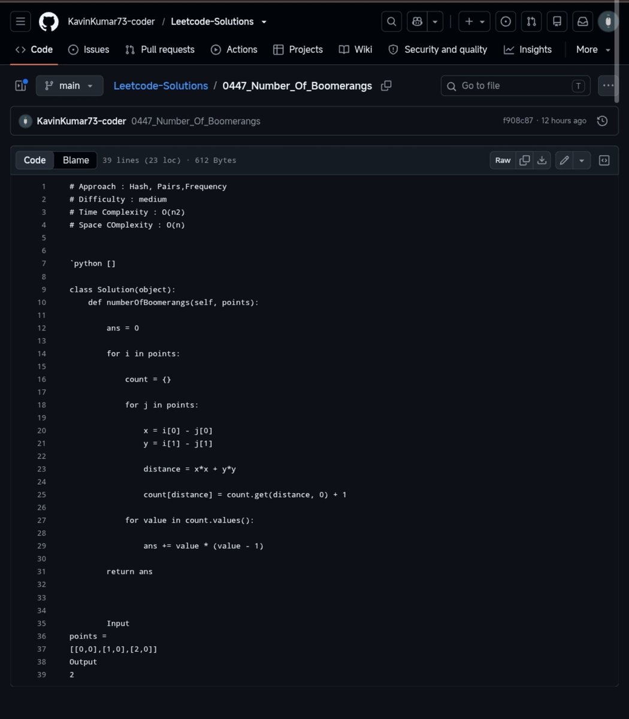Open the main branch selector
Viewport: 629px width, 719px height.
[x=69, y=86]
